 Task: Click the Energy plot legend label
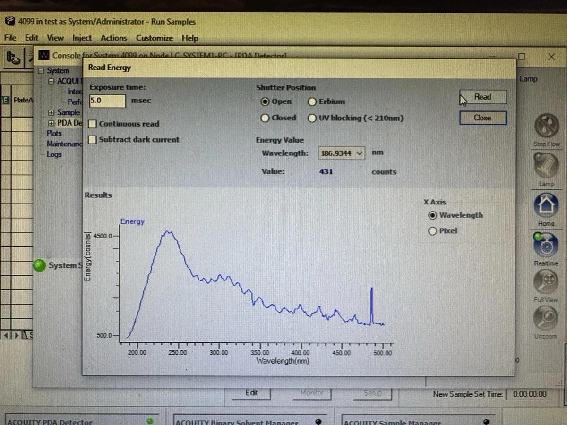click(x=132, y=221)
